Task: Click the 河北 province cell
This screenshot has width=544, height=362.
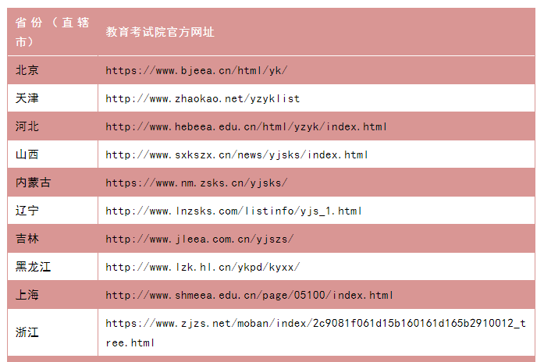Action: click(x=27, y=126)
